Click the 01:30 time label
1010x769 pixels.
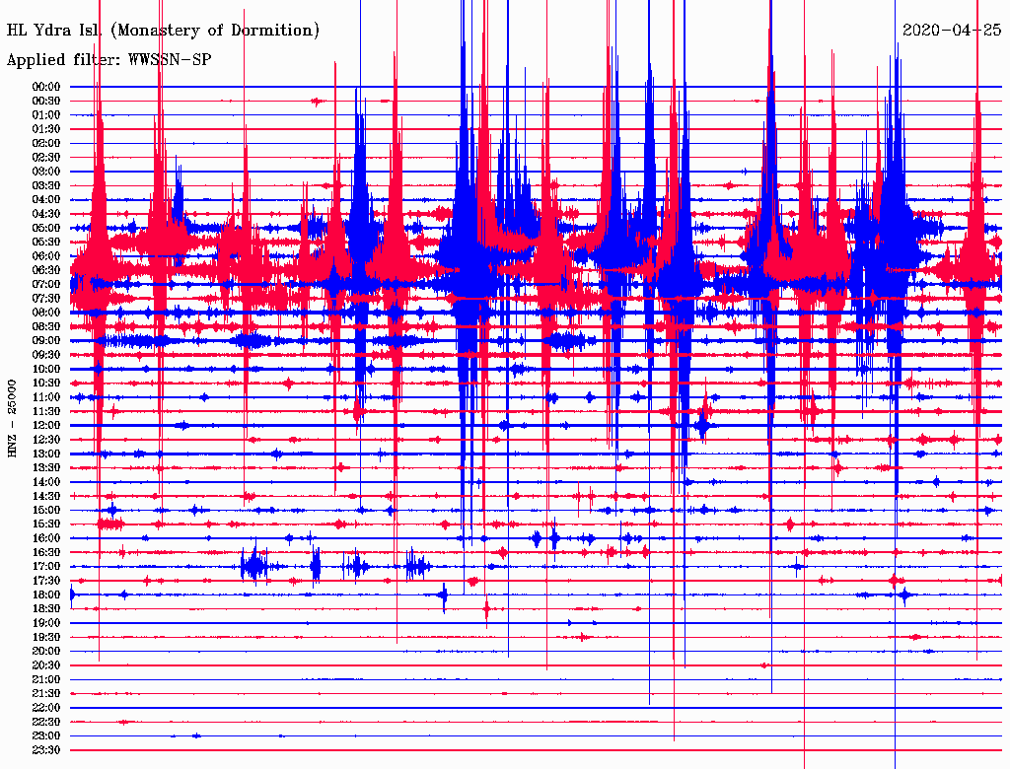coord(46,129)
